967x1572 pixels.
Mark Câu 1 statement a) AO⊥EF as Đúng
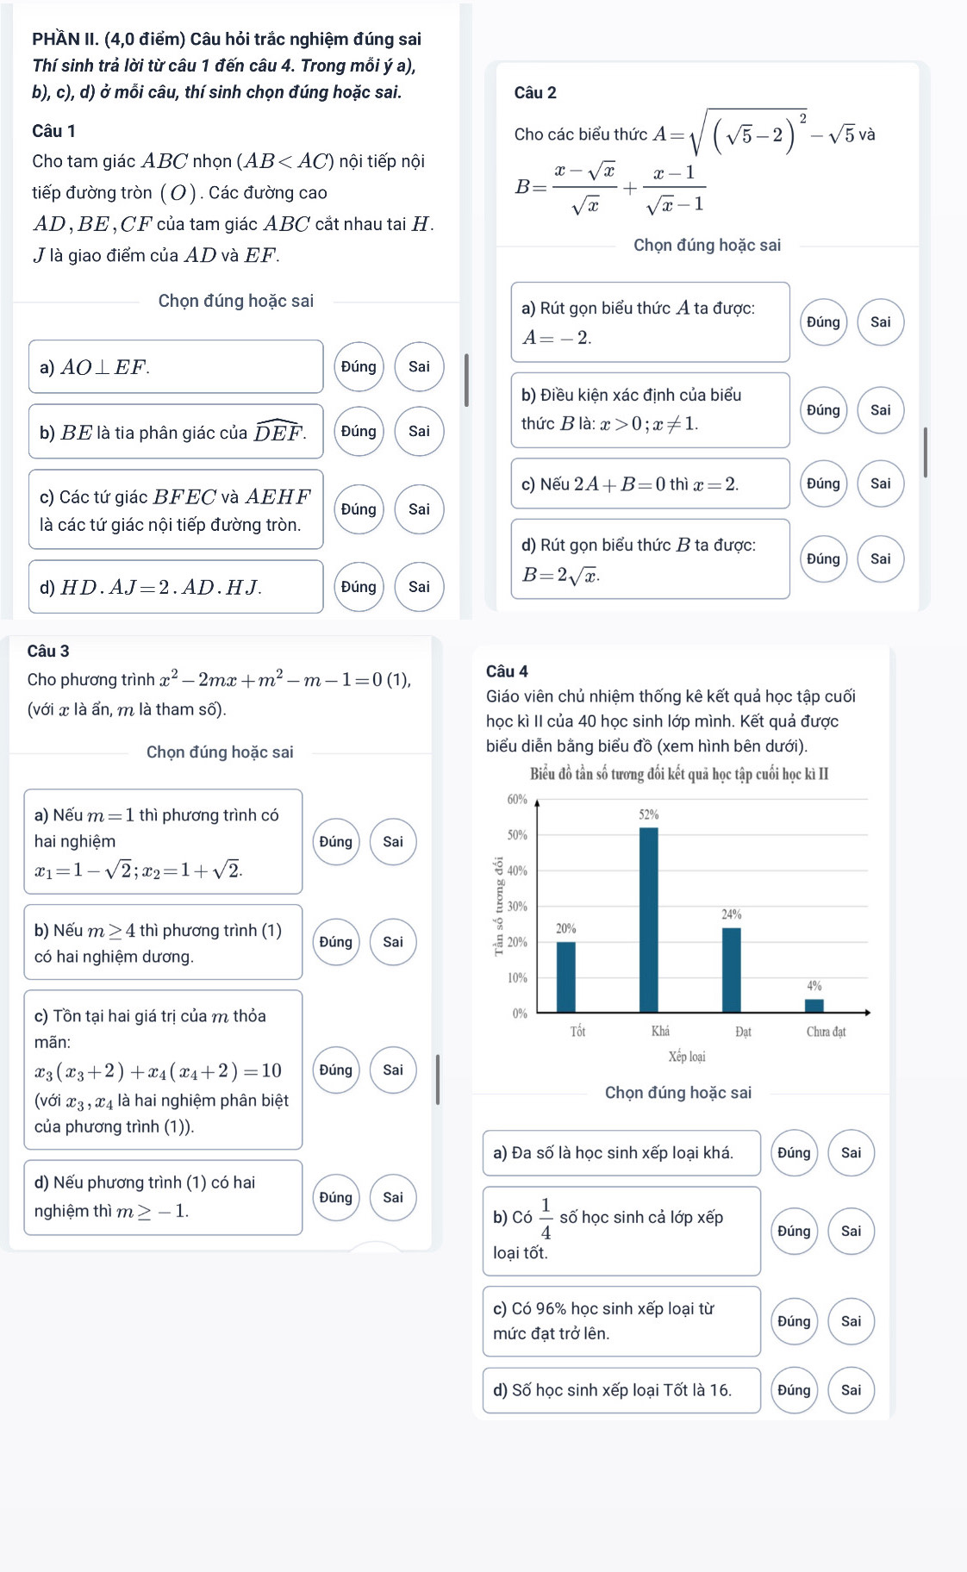(359, 366)
